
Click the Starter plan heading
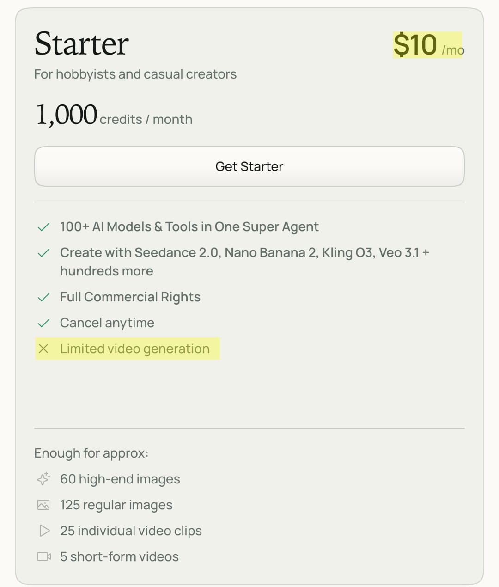[x=82, y=44]
